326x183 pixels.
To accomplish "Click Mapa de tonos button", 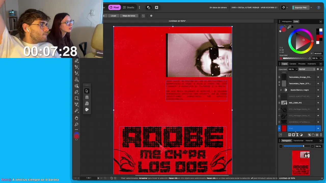I will [x=129, y=16].
